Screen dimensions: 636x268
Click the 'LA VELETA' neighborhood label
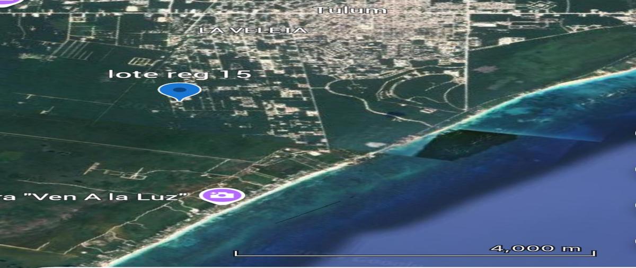coord(253,30)
